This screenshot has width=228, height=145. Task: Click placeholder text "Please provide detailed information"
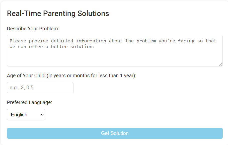click(x=58, y=41)
